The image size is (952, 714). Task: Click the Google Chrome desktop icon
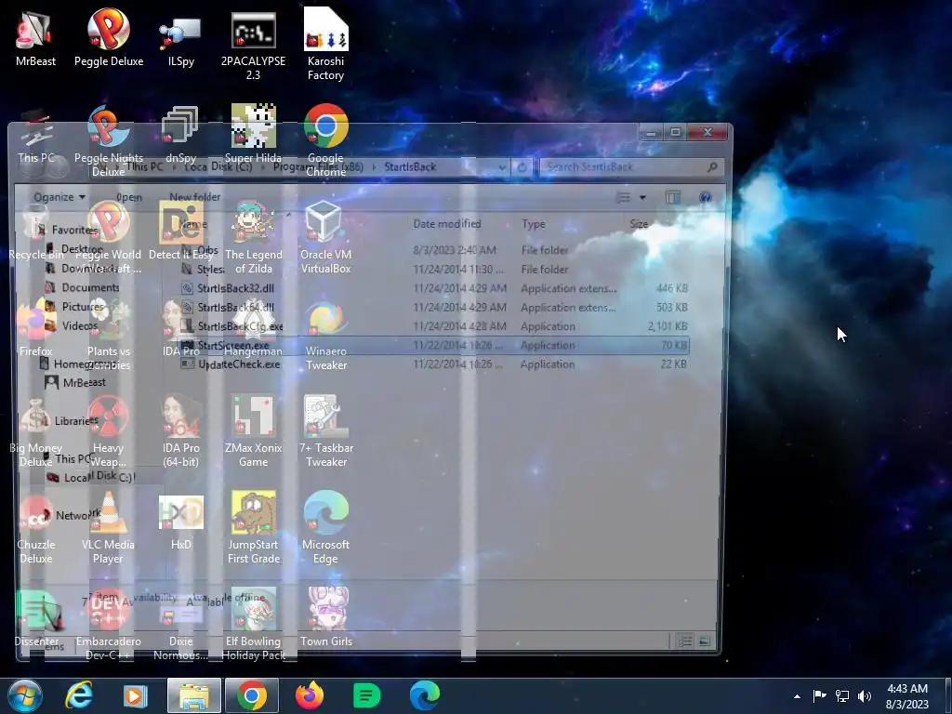click(326, 141)
